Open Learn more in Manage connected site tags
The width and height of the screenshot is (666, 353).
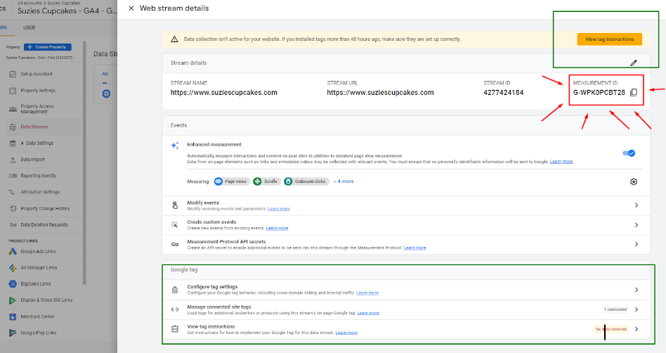[x=368, y=313]
